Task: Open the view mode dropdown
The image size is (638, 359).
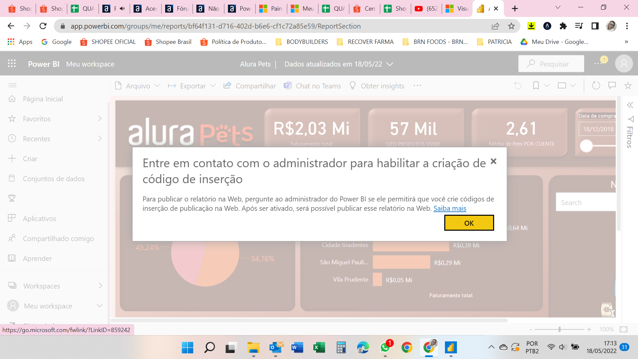Action: [567, 86]
